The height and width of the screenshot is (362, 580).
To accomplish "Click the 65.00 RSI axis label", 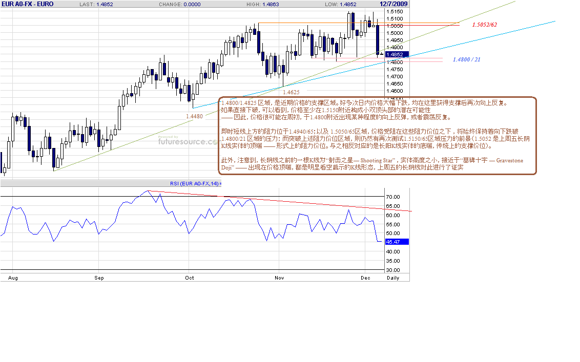I will (x=393, y=206).
